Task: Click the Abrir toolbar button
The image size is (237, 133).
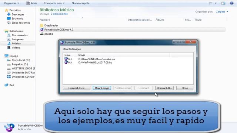Action: click(31, 3)
